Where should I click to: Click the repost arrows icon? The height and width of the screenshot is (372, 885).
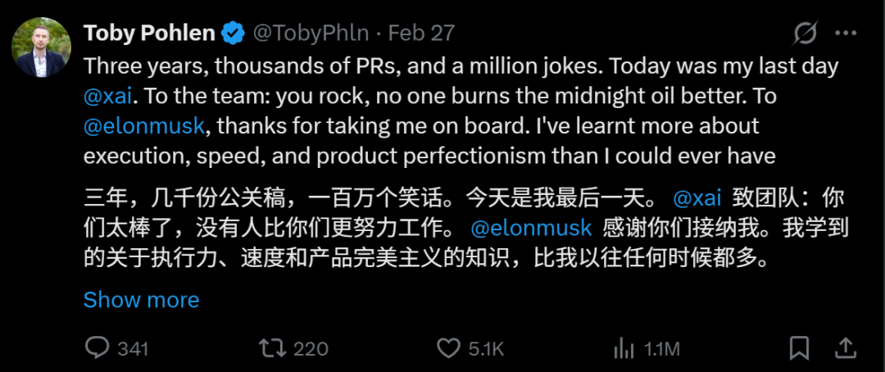point(270,348)
